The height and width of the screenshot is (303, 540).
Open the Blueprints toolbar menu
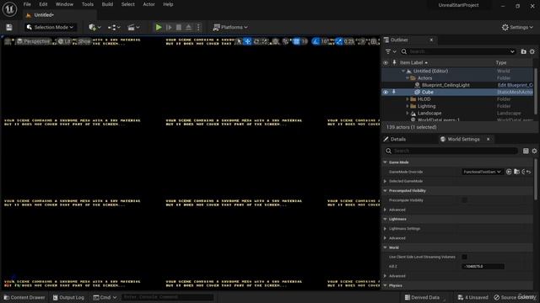(x=114, y=27)
